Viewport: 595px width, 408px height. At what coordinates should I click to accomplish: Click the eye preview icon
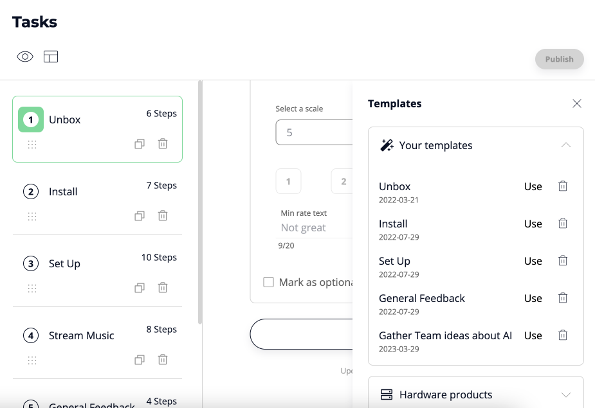click(24, 57)
